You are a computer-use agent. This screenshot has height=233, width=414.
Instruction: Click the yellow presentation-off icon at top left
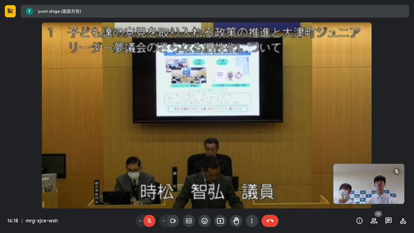click(x=10, y=11)
